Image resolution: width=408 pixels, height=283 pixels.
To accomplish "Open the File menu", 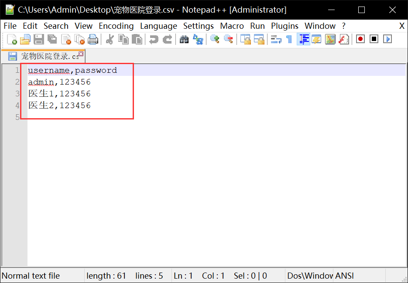I will (10, 26).
